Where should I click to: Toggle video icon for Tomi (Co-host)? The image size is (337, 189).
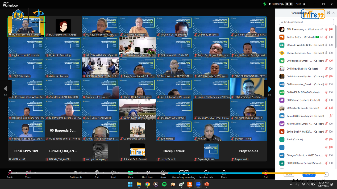331,139
